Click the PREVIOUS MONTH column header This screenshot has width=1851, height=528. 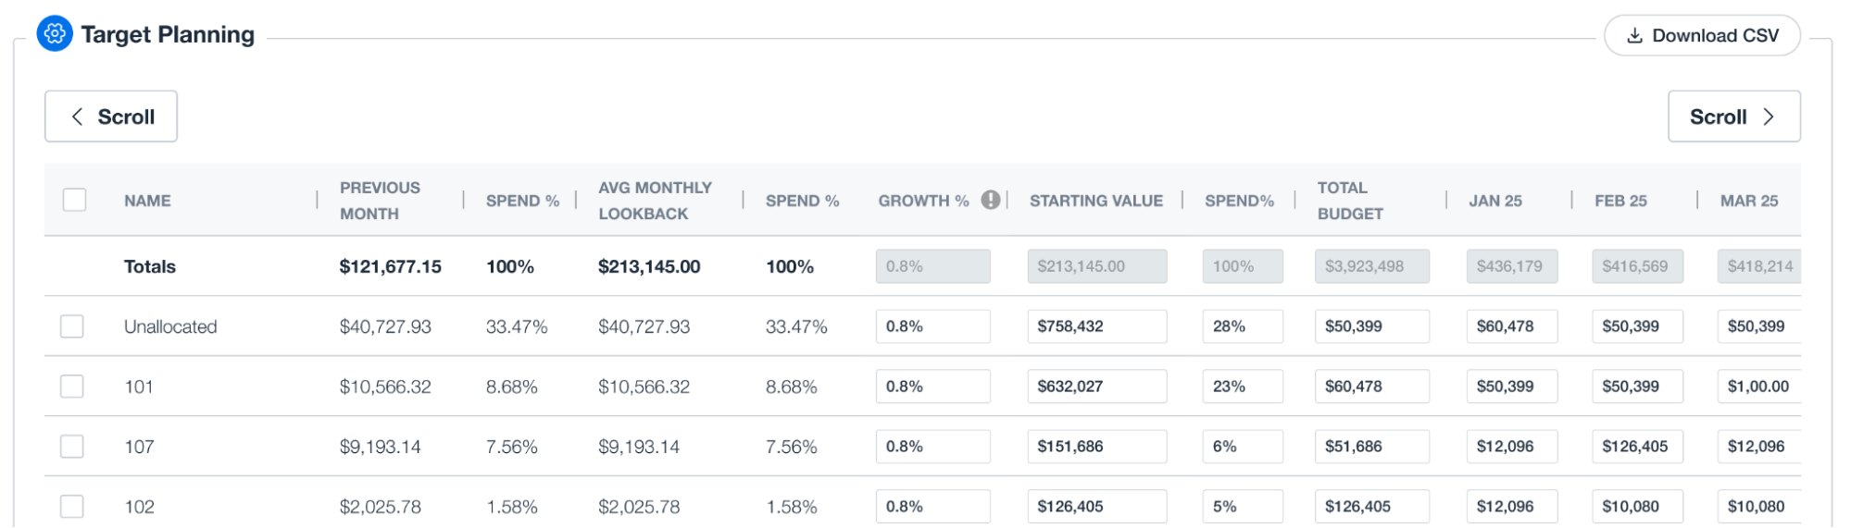point(380,201)
